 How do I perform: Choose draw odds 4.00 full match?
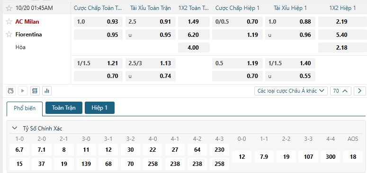[194, 48]
